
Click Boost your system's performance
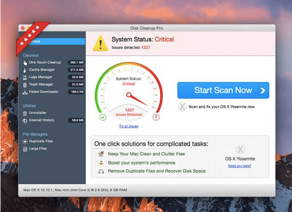click(x=141, y=163)
